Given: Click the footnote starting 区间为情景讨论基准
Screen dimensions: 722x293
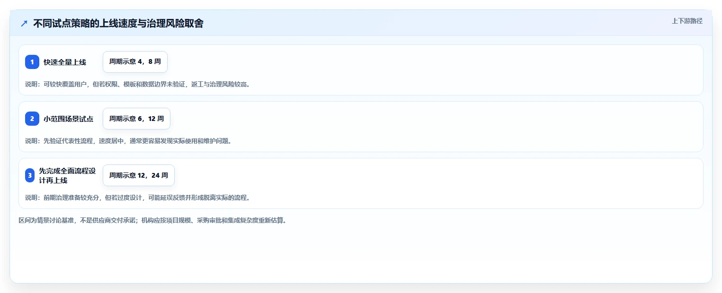Looking at the screenshot, I should pyautogui.click(x=152, y=220).
